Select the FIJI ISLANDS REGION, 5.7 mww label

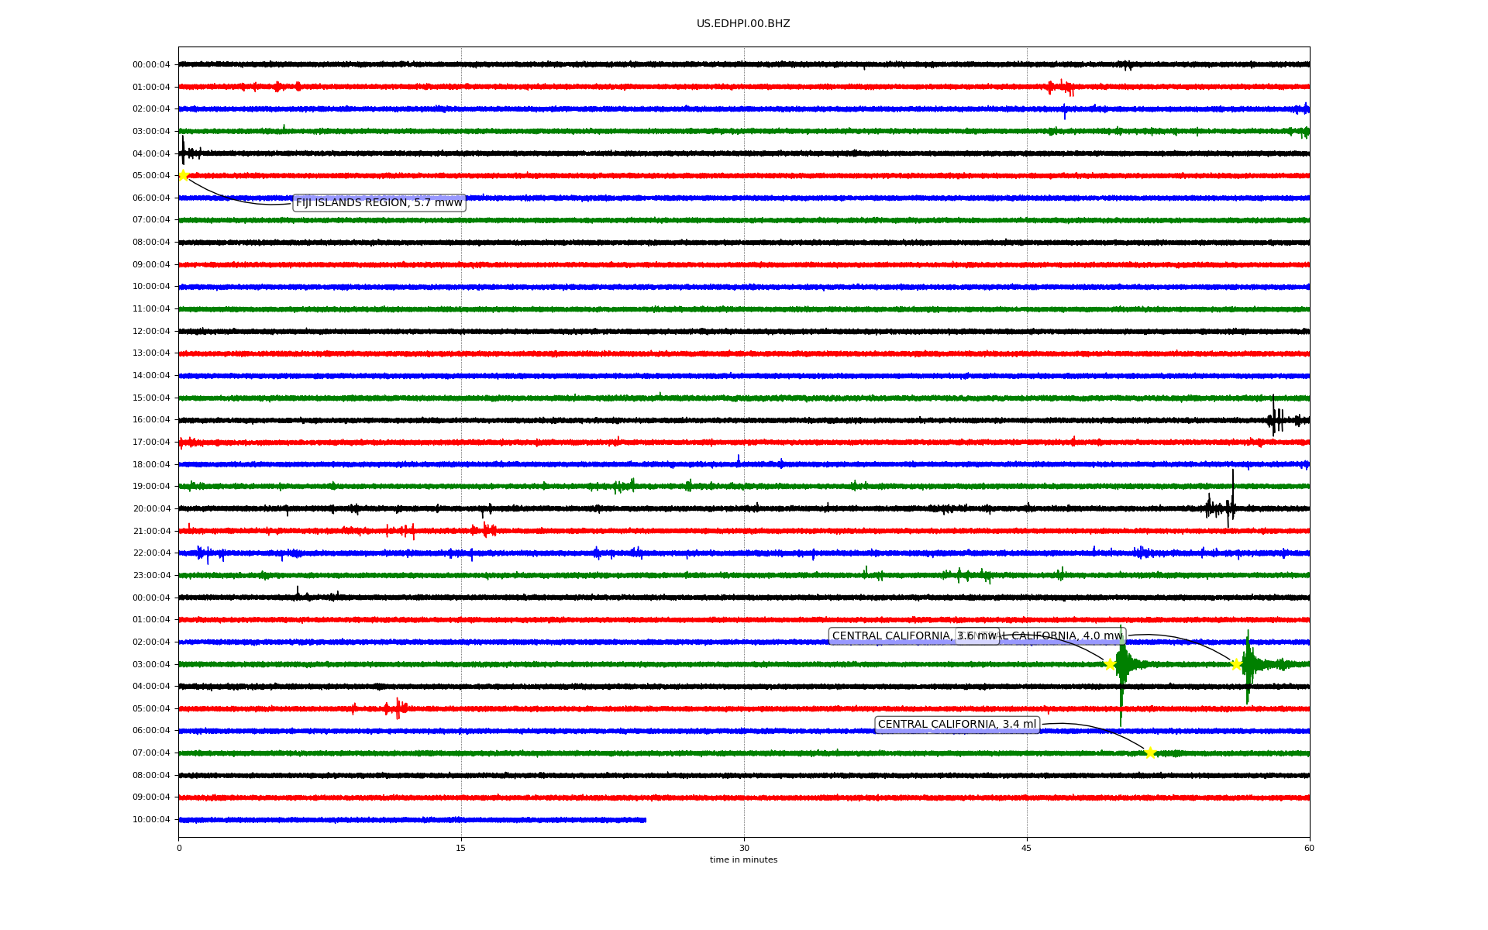379,203
